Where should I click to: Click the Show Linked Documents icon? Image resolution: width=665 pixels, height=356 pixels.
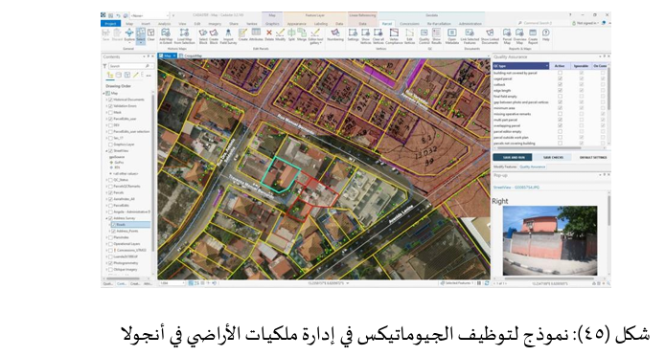coord(490,36)
